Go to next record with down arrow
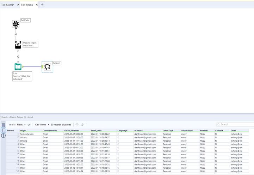 82,125
